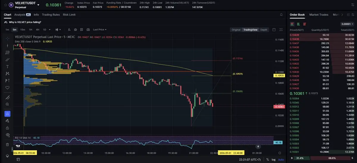Viewport: 357px width, 163px height.
Task: Open timezone 22:21:07 (UTC+7) selector
Action: pyautogui.click(x=250, y=160)
